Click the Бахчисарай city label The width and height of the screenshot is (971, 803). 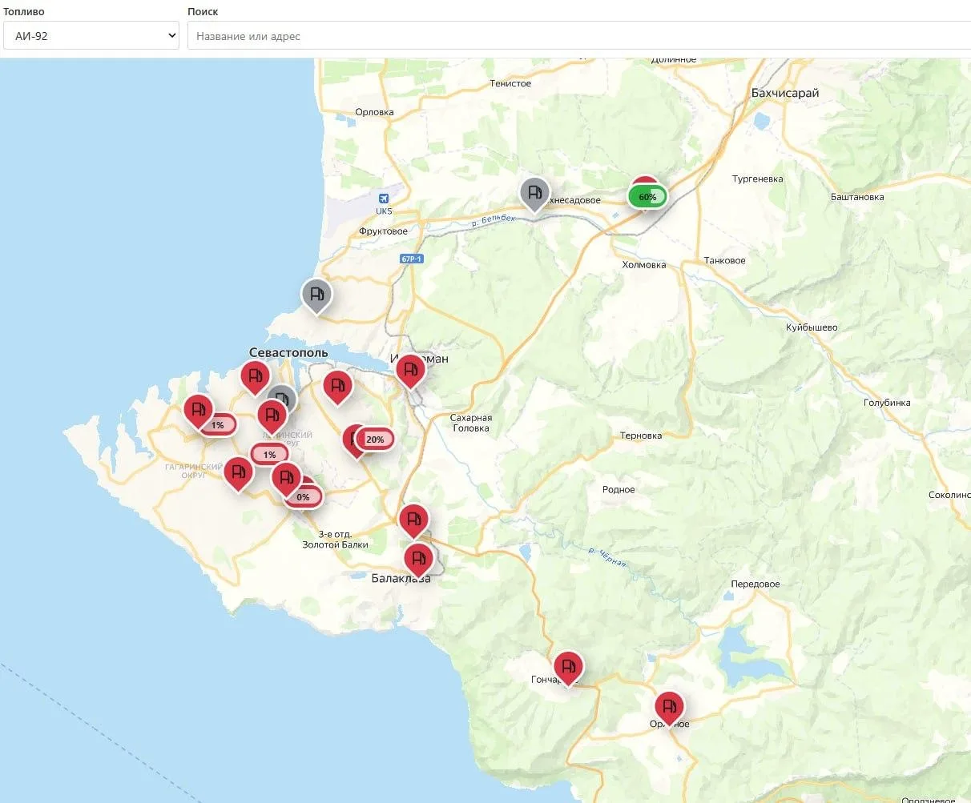click(x=785, y=93)
